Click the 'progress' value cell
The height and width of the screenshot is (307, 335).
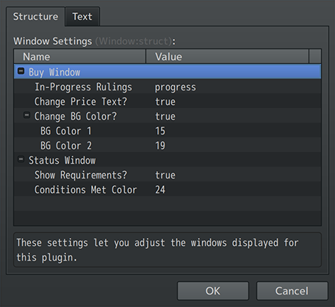[x=176, y=87]
